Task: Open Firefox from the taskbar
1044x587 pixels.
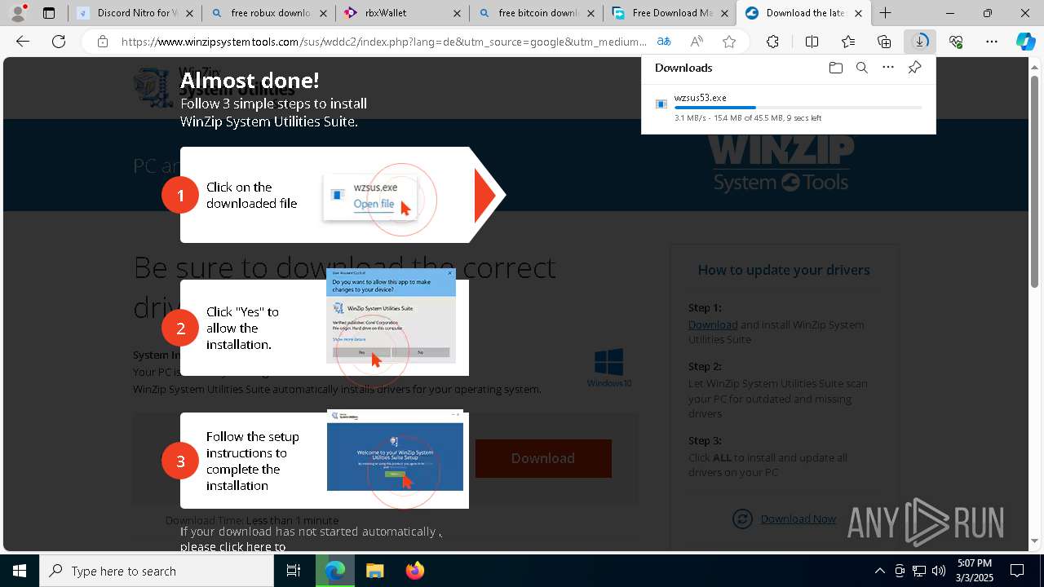Action: coord(414,571)
